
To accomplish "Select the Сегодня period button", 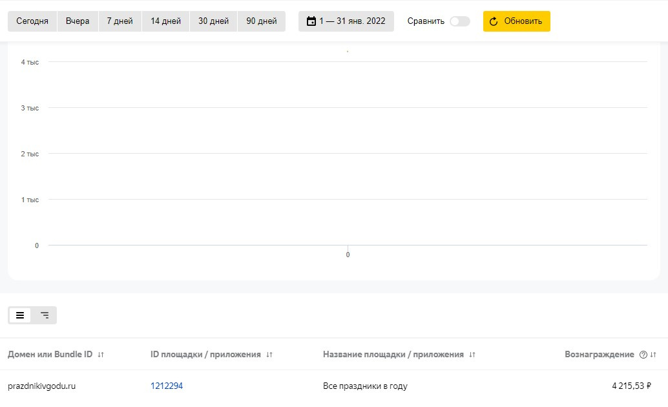I will point(32,21).
